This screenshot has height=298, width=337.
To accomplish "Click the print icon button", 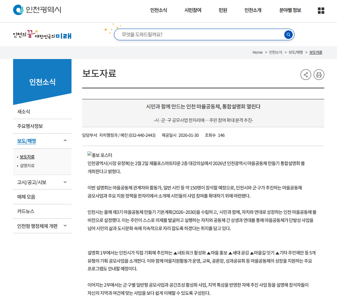I will (x=319, y=75).
